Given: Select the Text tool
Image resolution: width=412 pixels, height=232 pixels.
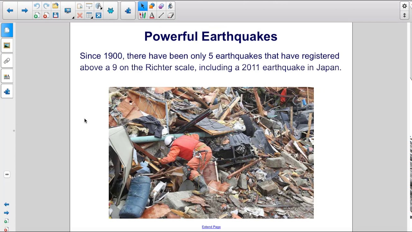Looking at the screenshot, I should tap(152, 15).
